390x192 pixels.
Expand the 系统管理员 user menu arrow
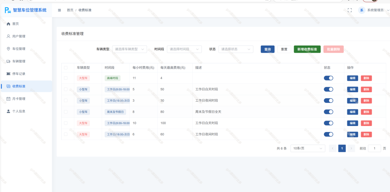coord(388,10)
